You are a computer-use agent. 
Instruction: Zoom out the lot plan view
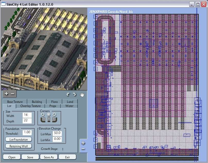coord(83,149)
